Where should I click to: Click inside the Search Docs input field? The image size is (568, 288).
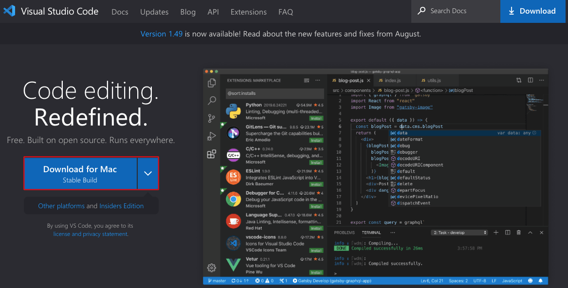[455, 11]
